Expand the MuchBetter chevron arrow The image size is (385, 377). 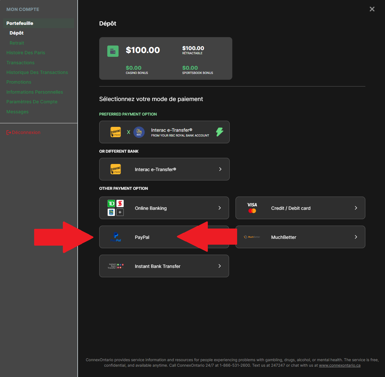(356, 237)
